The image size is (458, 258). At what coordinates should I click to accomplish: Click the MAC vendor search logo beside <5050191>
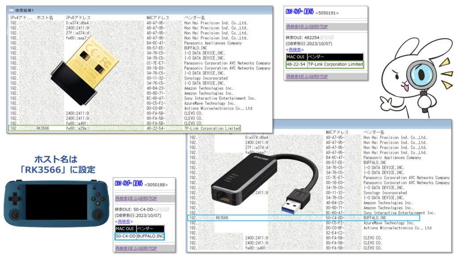299,12
